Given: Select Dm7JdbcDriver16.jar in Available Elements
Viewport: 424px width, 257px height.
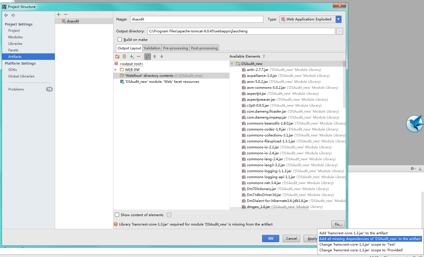Looking at the screenshot, I should tap(288, 195).
